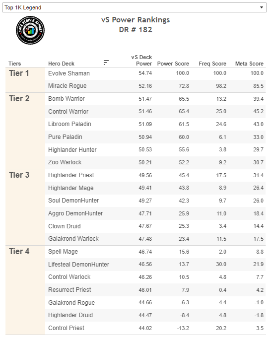270x341 pixels.
Task: Click the vS Deck Power column header
Action: coord(141,60)
